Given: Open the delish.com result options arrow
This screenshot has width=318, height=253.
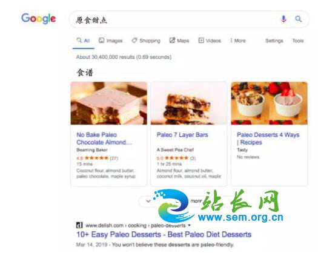Looking at the screenshot, I should pyautogui.click(x=189, y=225).
